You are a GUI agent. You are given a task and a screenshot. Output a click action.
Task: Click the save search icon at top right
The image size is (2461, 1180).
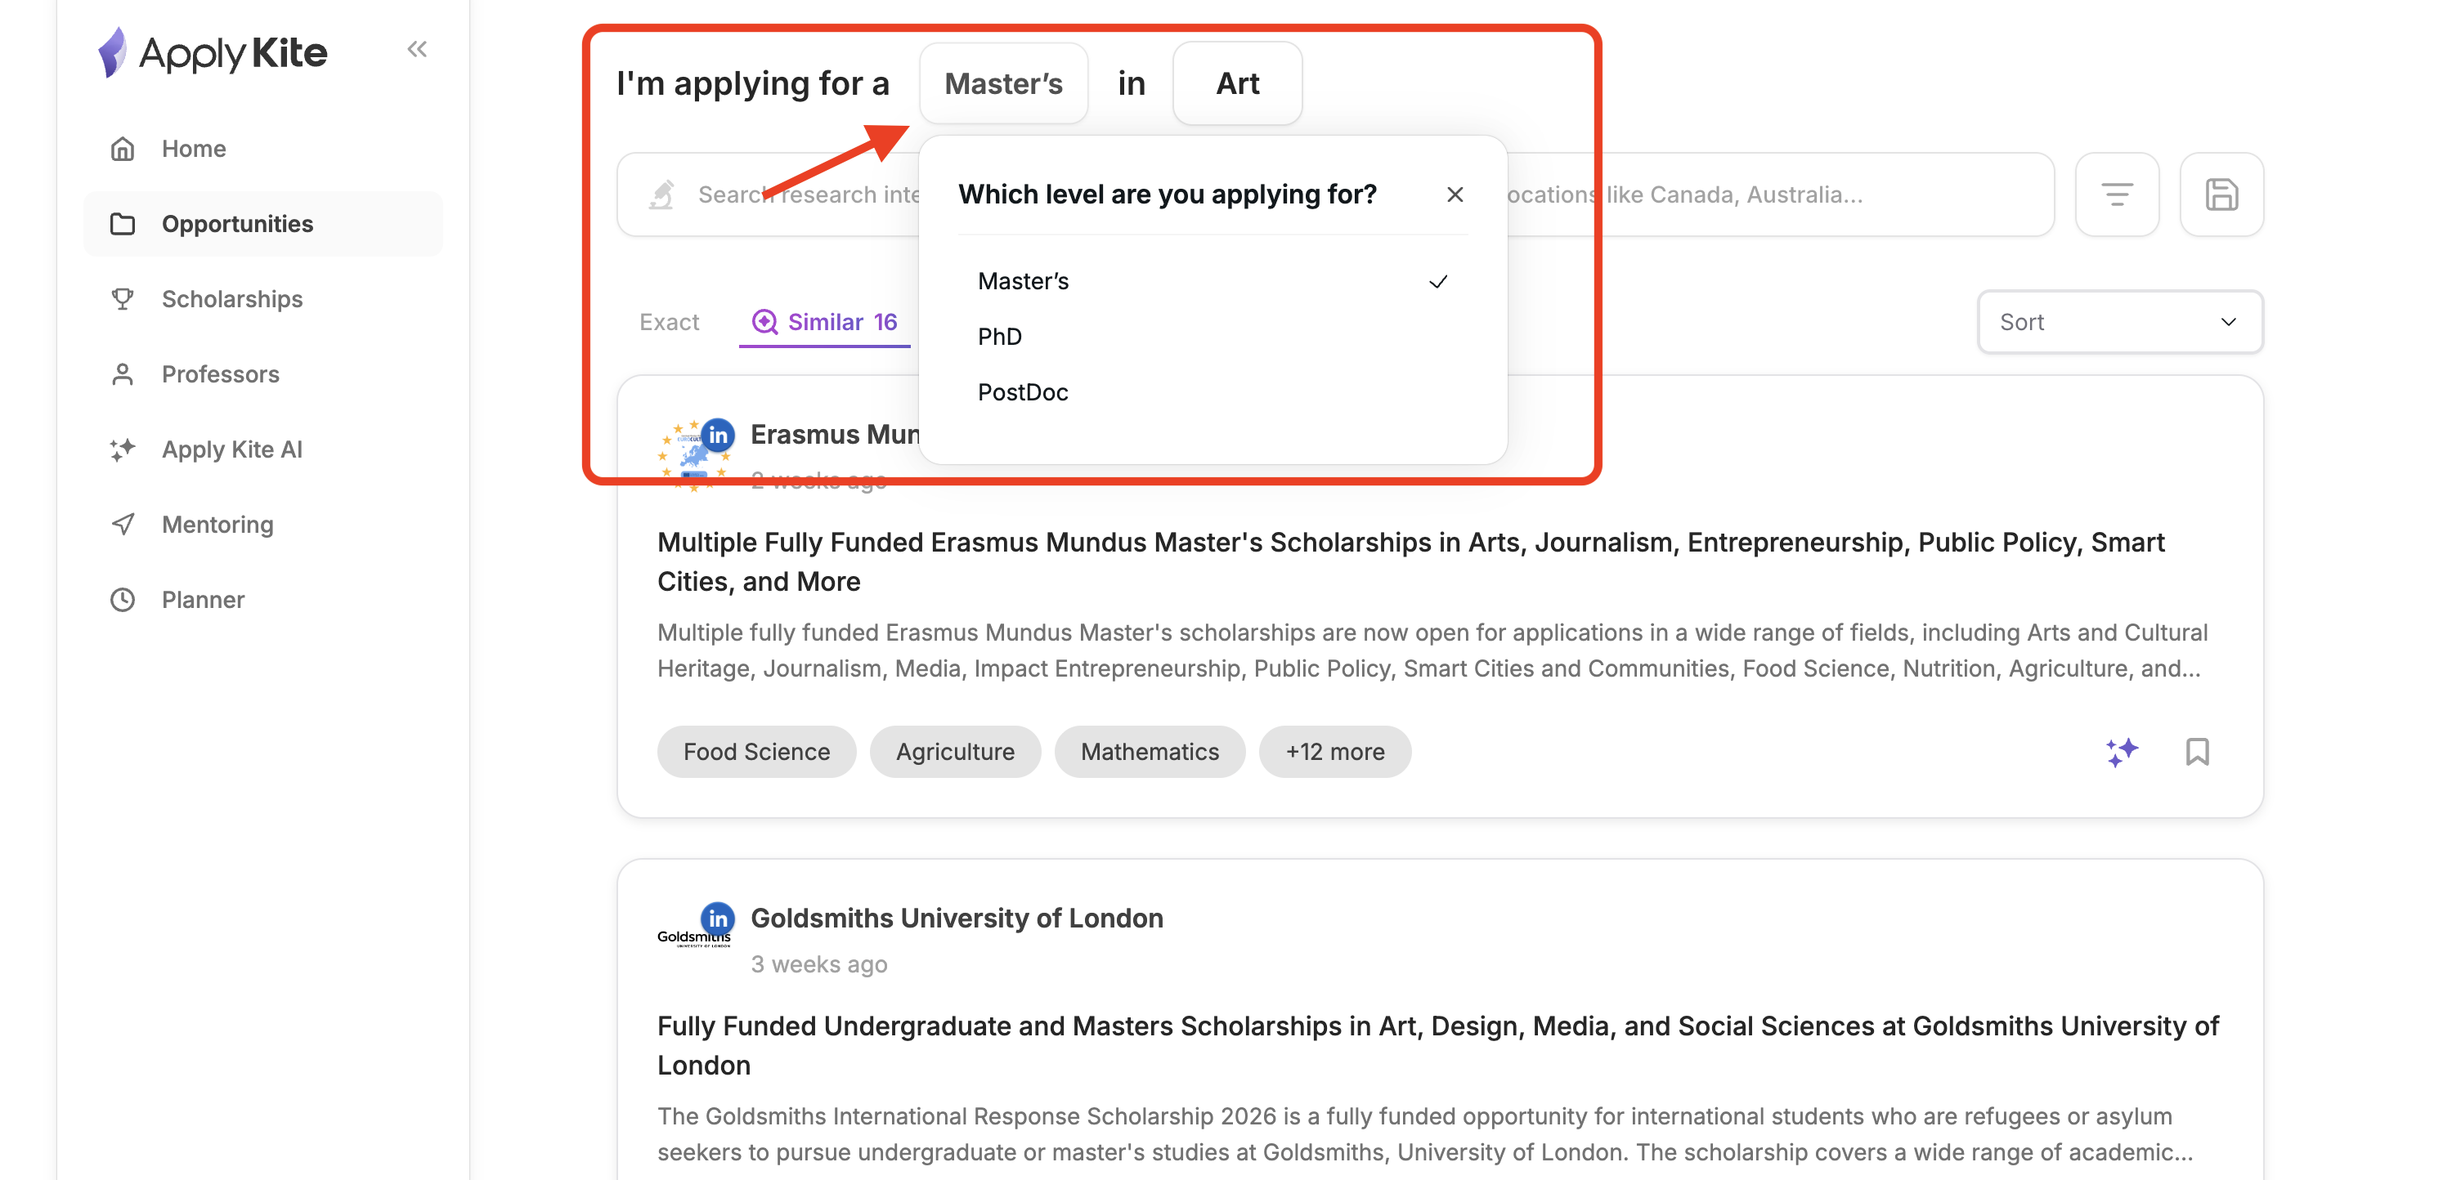[2221, 194]
